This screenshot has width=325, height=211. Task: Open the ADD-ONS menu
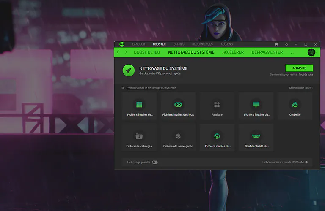tap(226, 44)
